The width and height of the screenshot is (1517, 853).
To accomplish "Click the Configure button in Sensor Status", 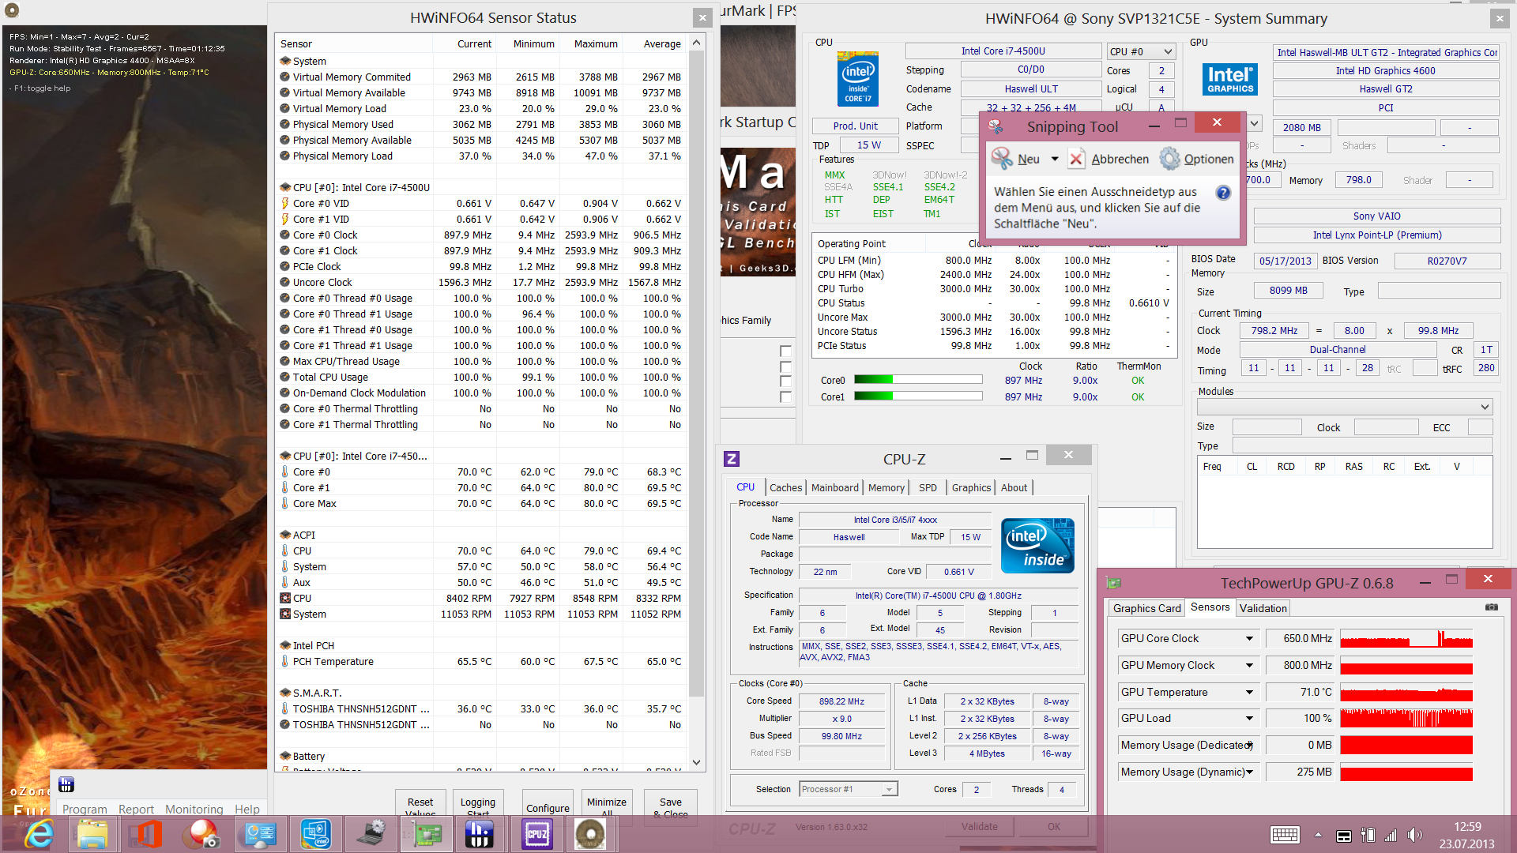I will pyautogui.click(x=548, y=807).
